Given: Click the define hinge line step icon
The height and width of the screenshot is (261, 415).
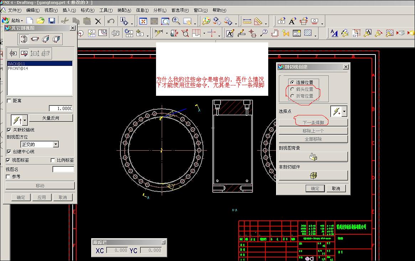Looking at the screenshot, I should pyautogui.click(x=24, y=53).
